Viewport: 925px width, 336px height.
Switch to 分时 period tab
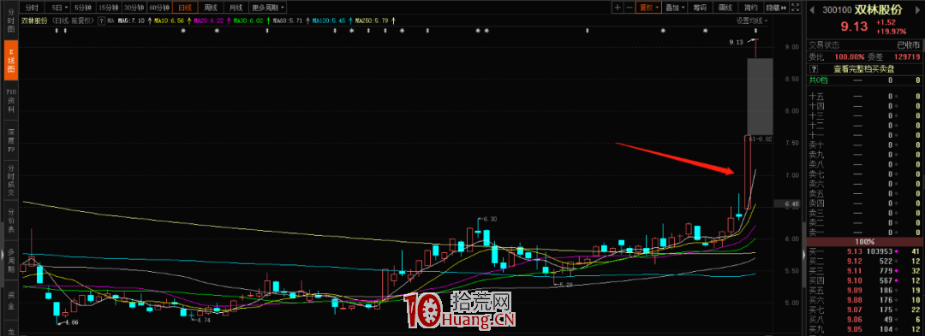point(32,8)
